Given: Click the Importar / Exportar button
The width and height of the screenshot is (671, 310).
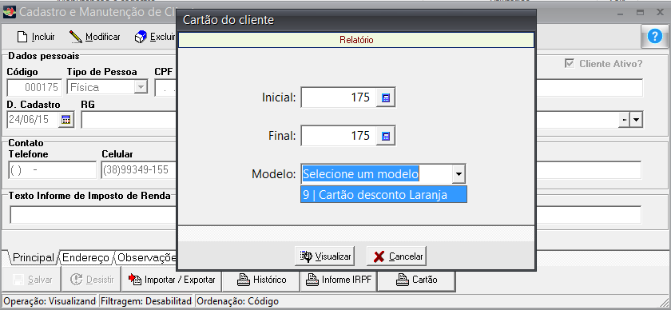Looking at the screenshot, I should point(172,280).
